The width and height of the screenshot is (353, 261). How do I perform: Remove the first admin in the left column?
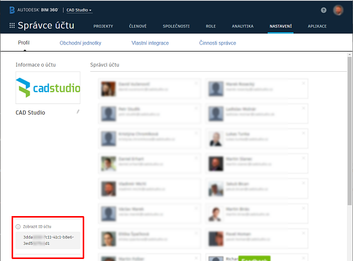tap(196, 83)
